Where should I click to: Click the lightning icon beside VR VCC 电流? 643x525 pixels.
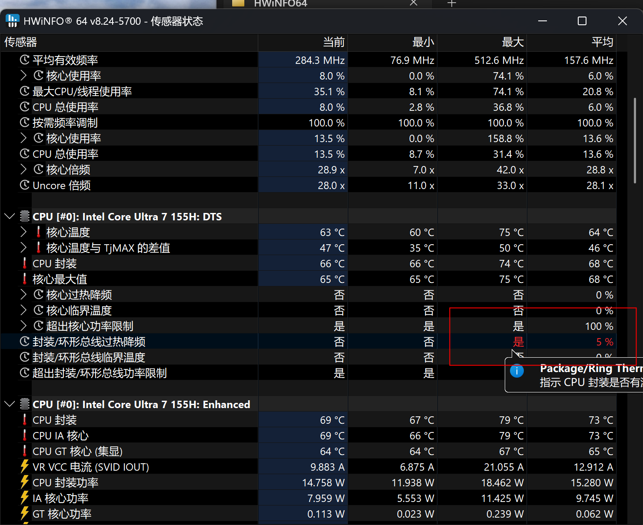coord(25,467)
